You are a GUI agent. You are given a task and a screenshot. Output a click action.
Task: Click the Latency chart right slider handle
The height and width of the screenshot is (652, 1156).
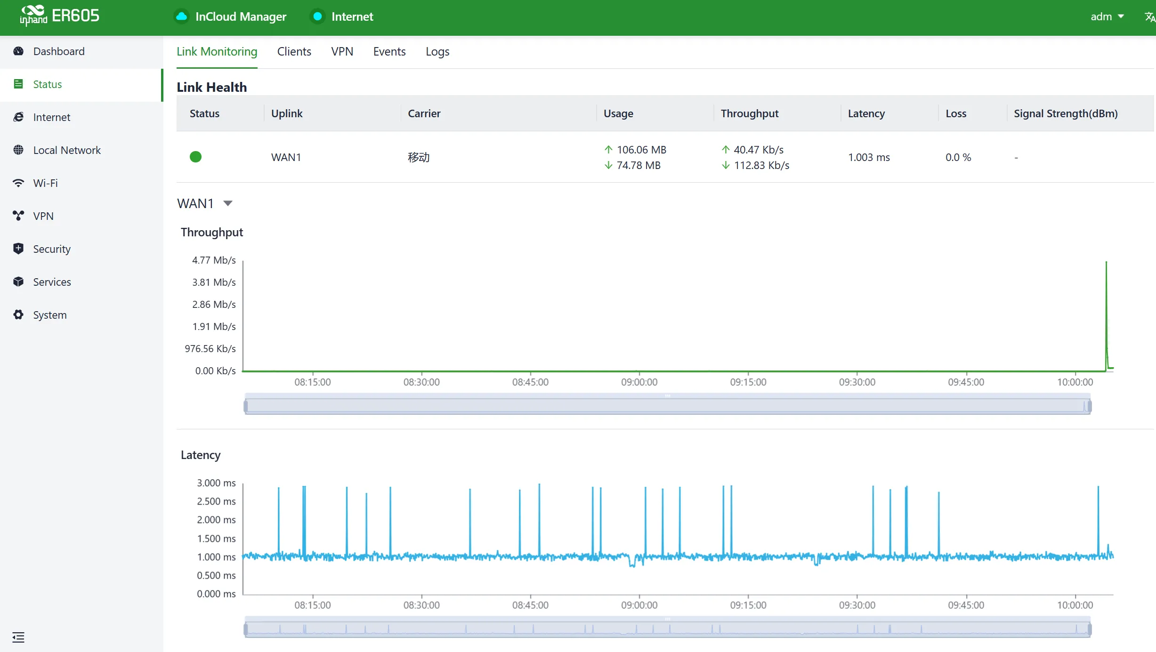click(1089, 629)
